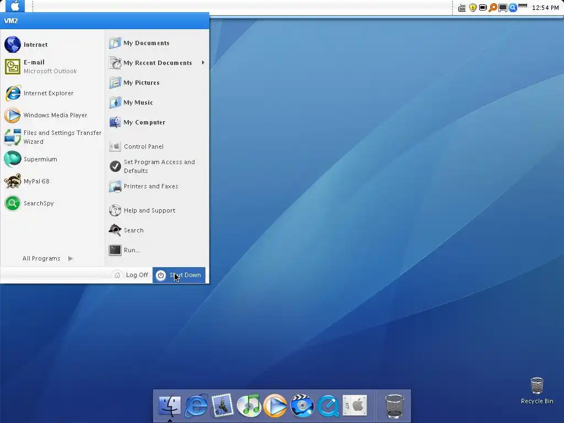Click the yellow security shield tray icon
The height and width of the screenshot is (423, 564).
point(473,8)
